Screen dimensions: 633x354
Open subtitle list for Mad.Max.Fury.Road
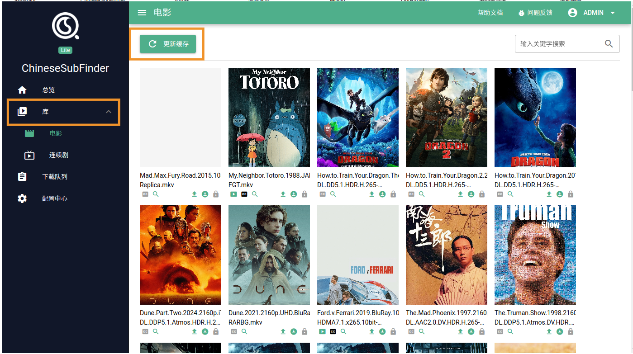[x=145, y=194]
